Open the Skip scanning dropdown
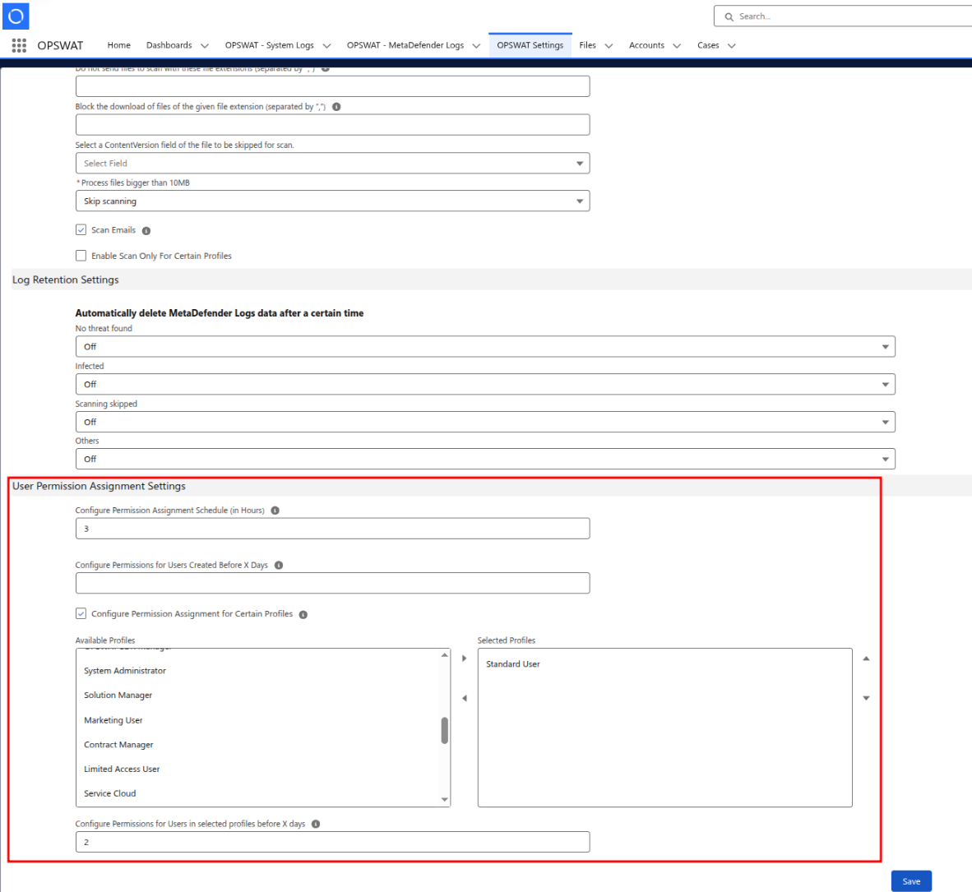Screen dimensions: 972x892 333,201
